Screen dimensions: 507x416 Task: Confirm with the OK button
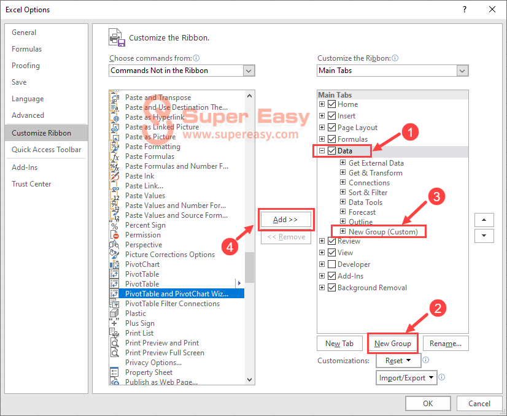(x=428, y=403)
